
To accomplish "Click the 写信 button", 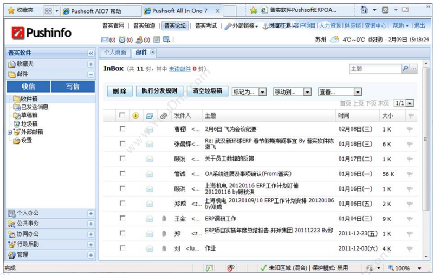I will (73, 87).
